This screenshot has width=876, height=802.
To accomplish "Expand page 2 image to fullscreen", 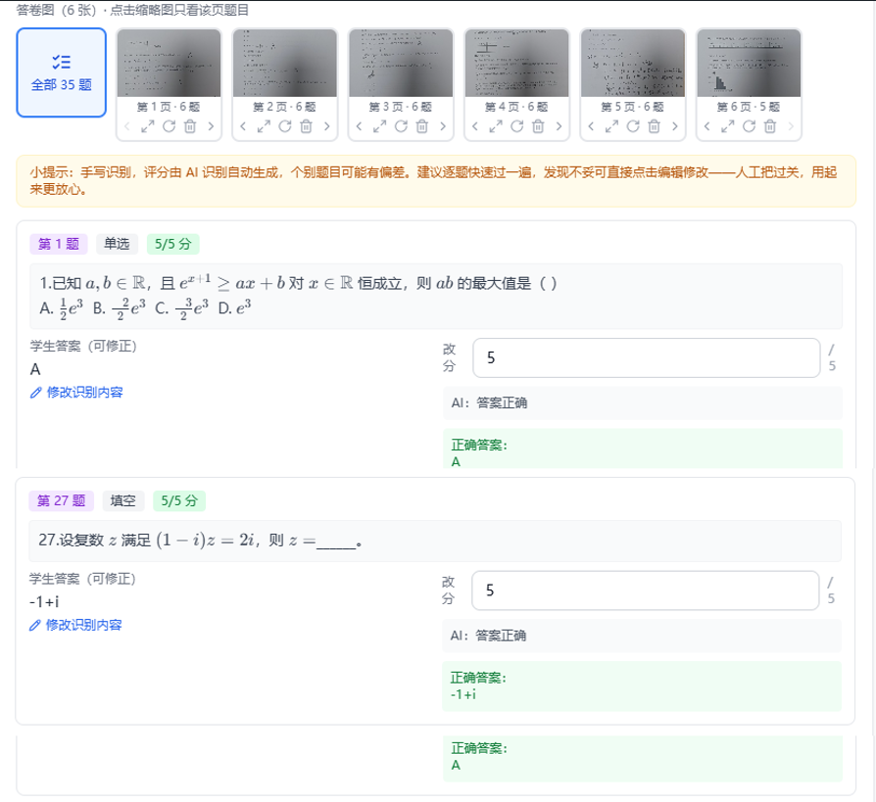I will 264,126.
